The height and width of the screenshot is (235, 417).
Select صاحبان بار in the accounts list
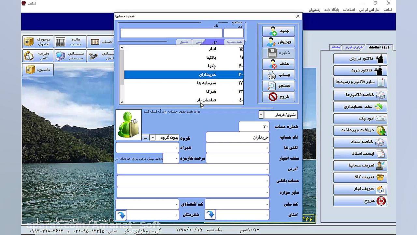click(x=206, y=100)
